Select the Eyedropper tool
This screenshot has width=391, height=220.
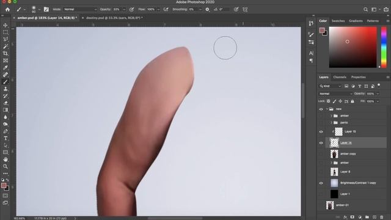[5, 68]
